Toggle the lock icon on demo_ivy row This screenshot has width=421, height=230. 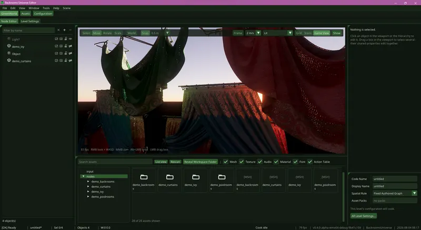[x=65, y=46]
